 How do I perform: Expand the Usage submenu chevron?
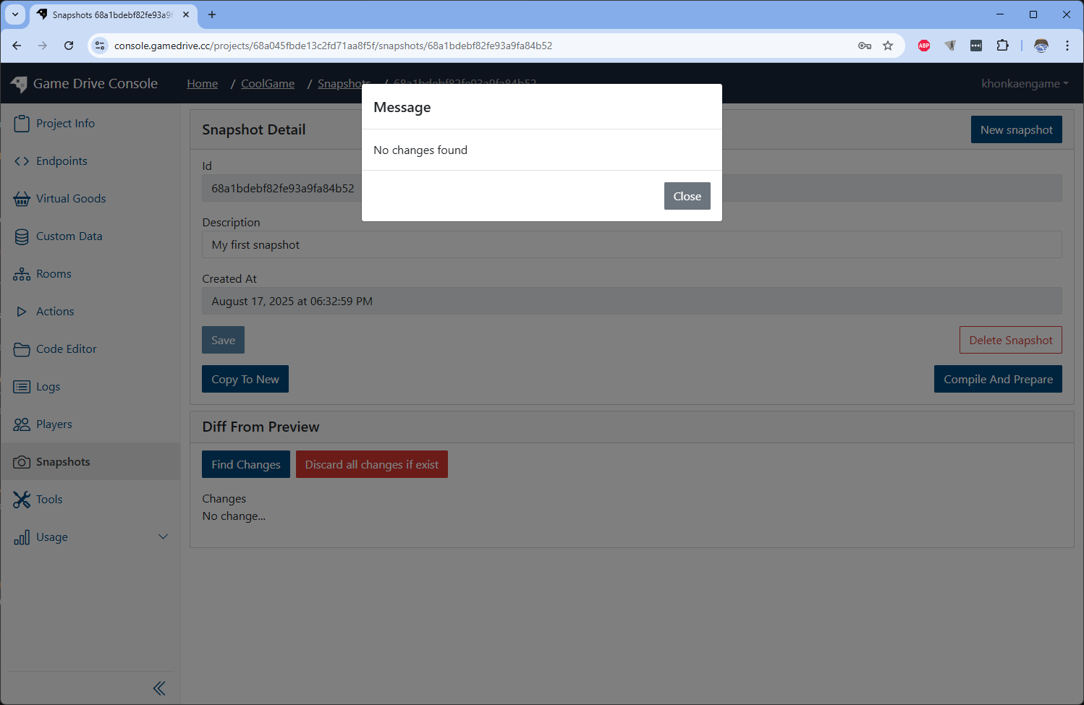coord(163,537)
